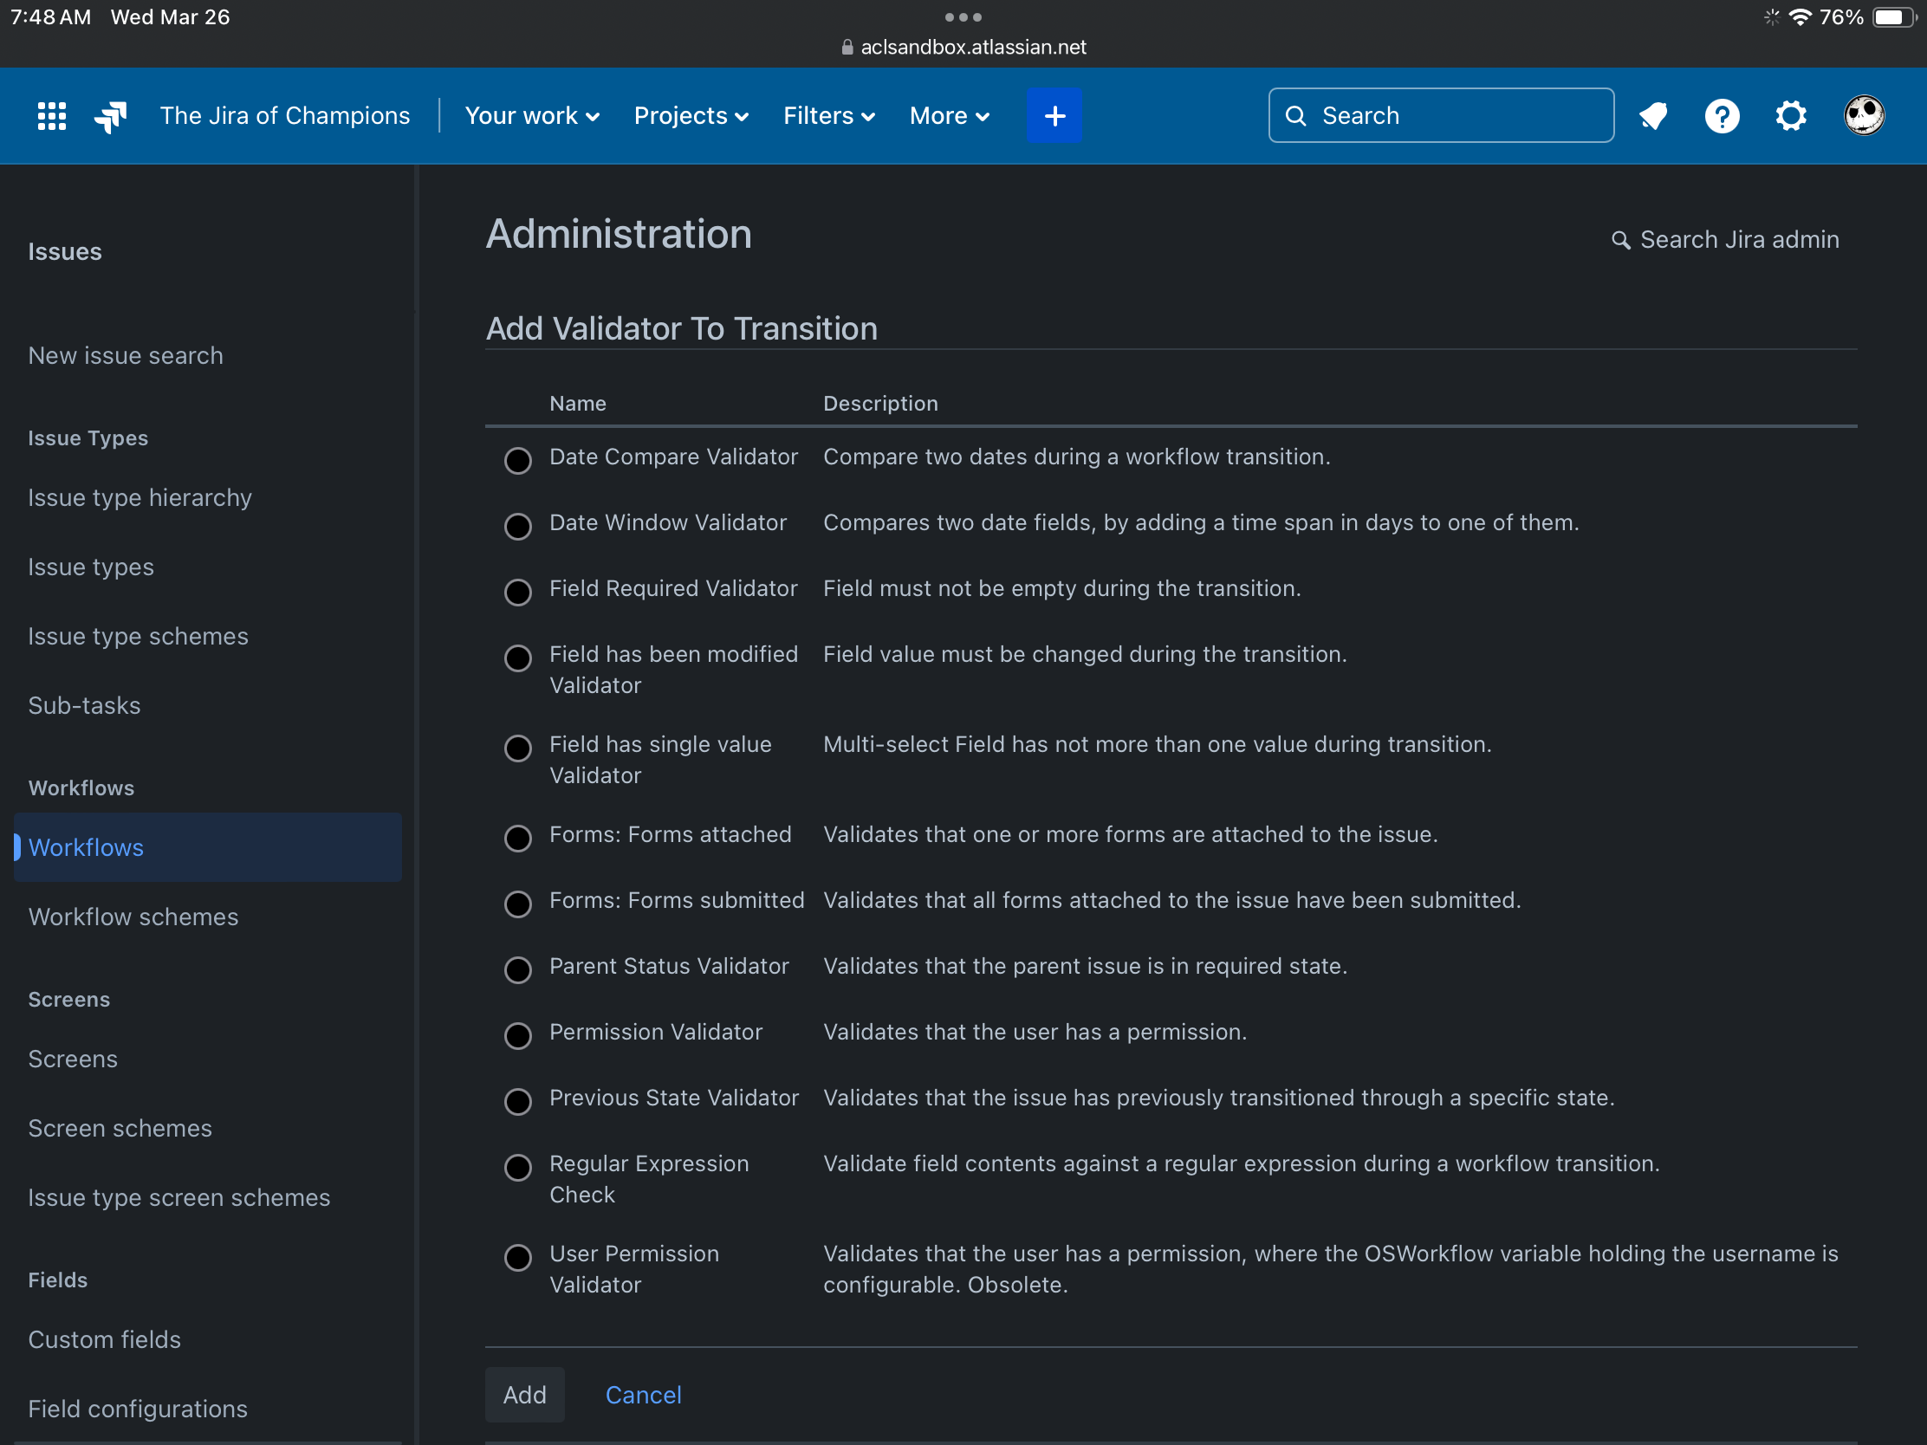Image resolution: width=1927 pixels, height=1445 pixels.
Task: Click the Cancel link
Action: coord(643,1395)
